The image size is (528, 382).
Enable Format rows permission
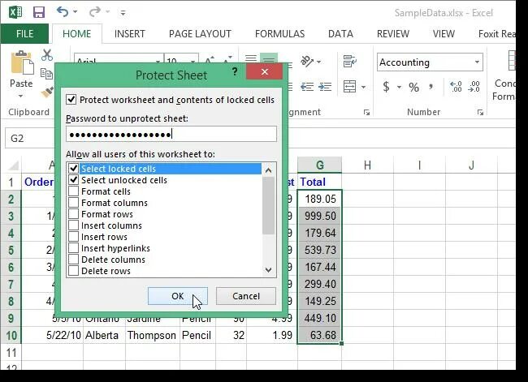(73, 214)
